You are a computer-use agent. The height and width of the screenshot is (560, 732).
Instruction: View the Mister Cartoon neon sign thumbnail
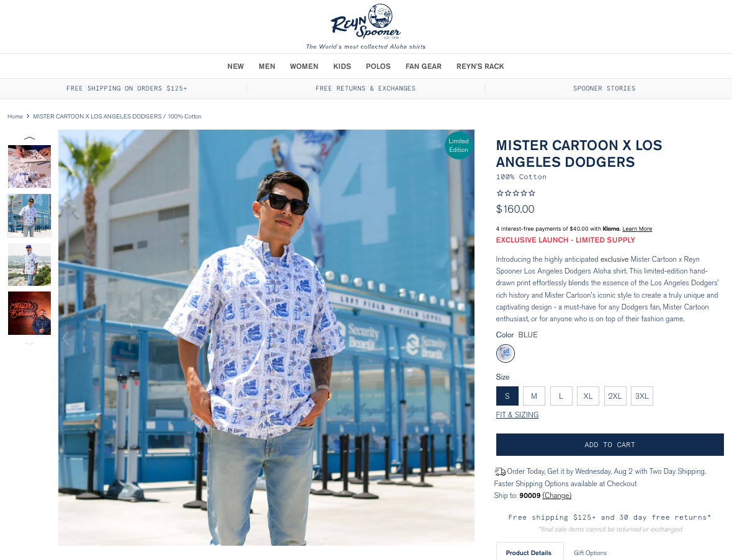click(x=29, y=313)
